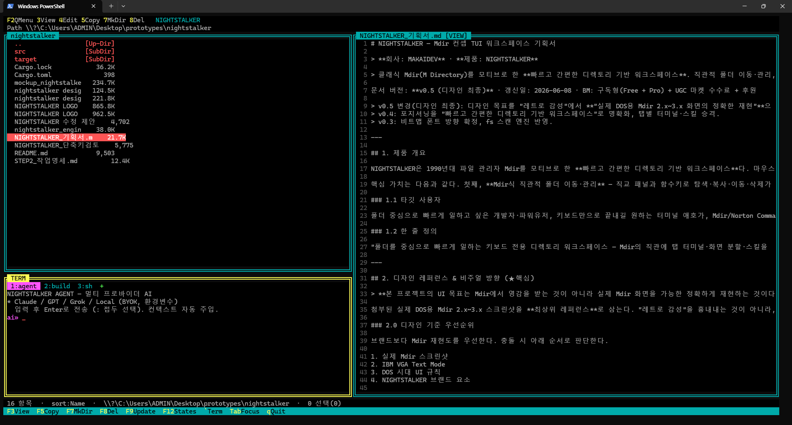Image resolution: width=792 pixels, height=425 pixels.
Task: Select the Windows PowerShell tab
Action: (x=52, y=6)
